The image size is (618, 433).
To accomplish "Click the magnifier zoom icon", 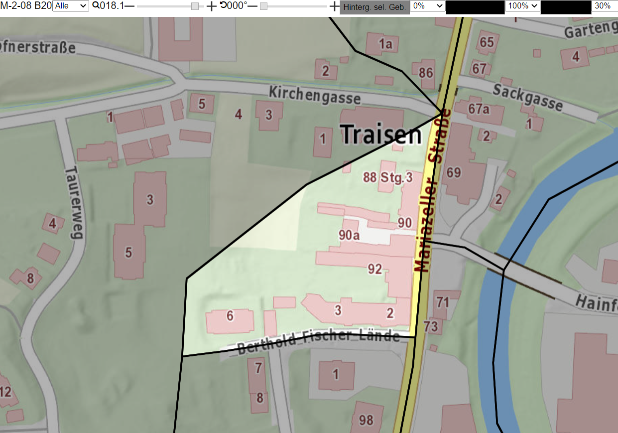I will (x=96, y=5).
